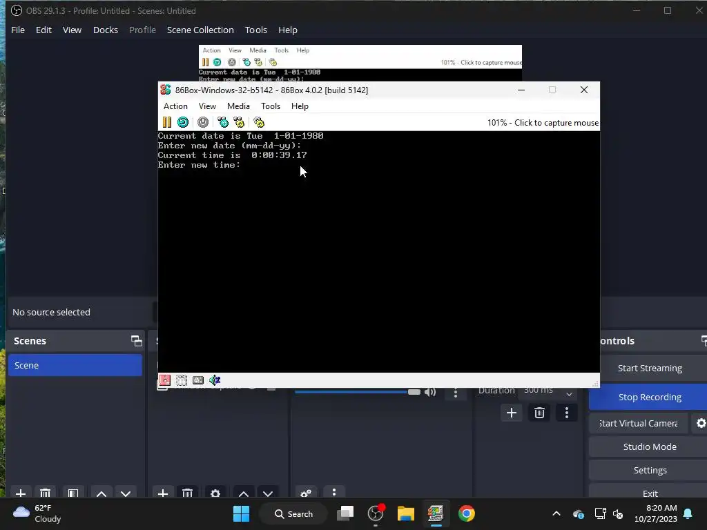This screenshot has width=707, height=530.
Task: Click Start Virtual Camera button
Action: coord(639,423)
